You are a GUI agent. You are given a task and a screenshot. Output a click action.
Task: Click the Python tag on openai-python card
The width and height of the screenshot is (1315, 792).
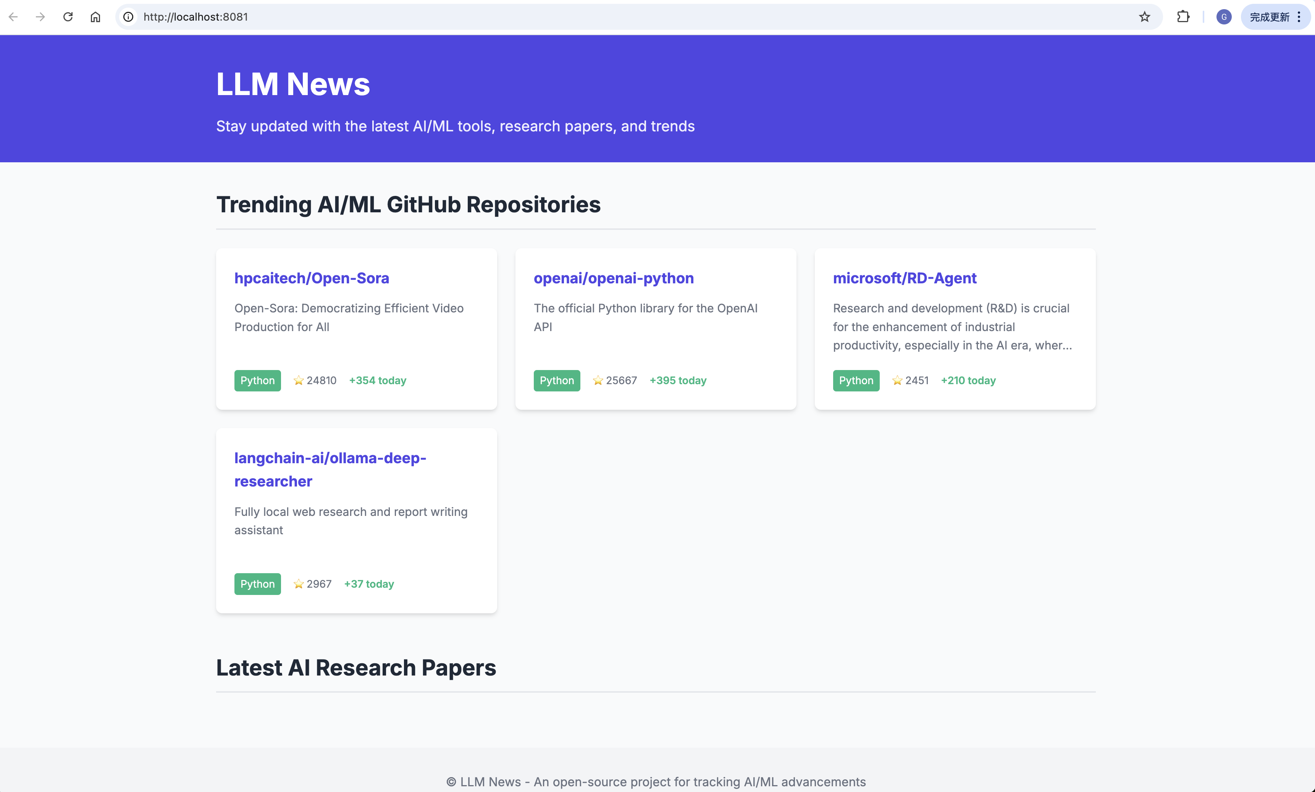pos(557,380)
